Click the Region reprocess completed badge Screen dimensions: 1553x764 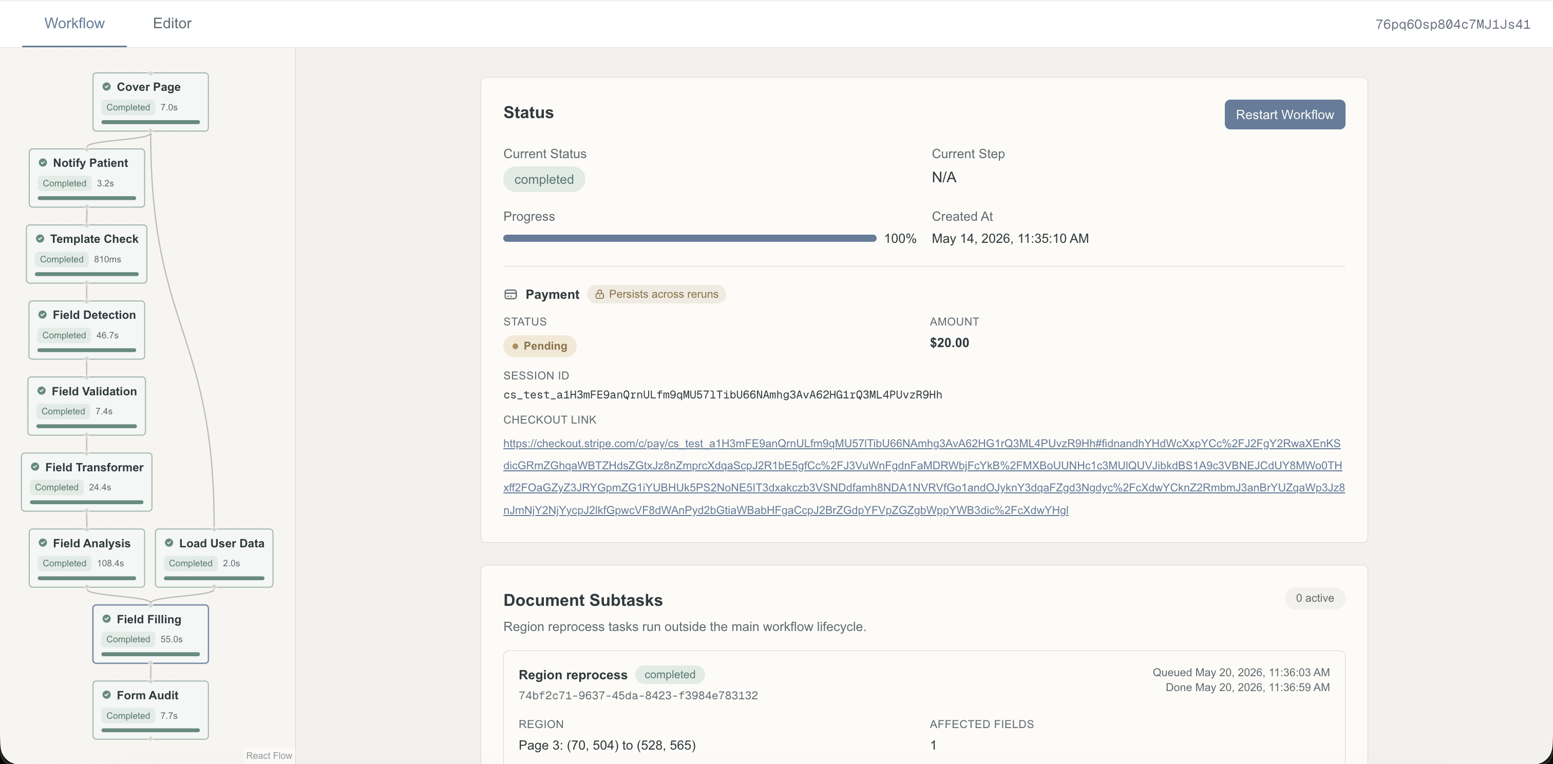tap(670, 675)
